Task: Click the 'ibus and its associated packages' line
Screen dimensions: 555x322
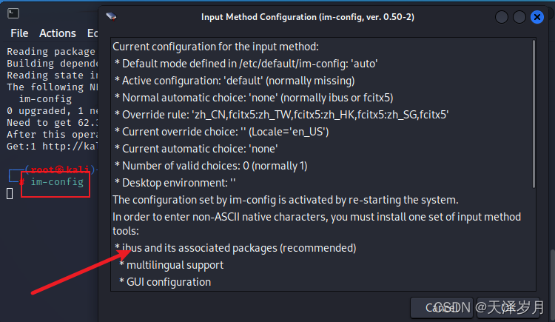Action: click(235, 247)
